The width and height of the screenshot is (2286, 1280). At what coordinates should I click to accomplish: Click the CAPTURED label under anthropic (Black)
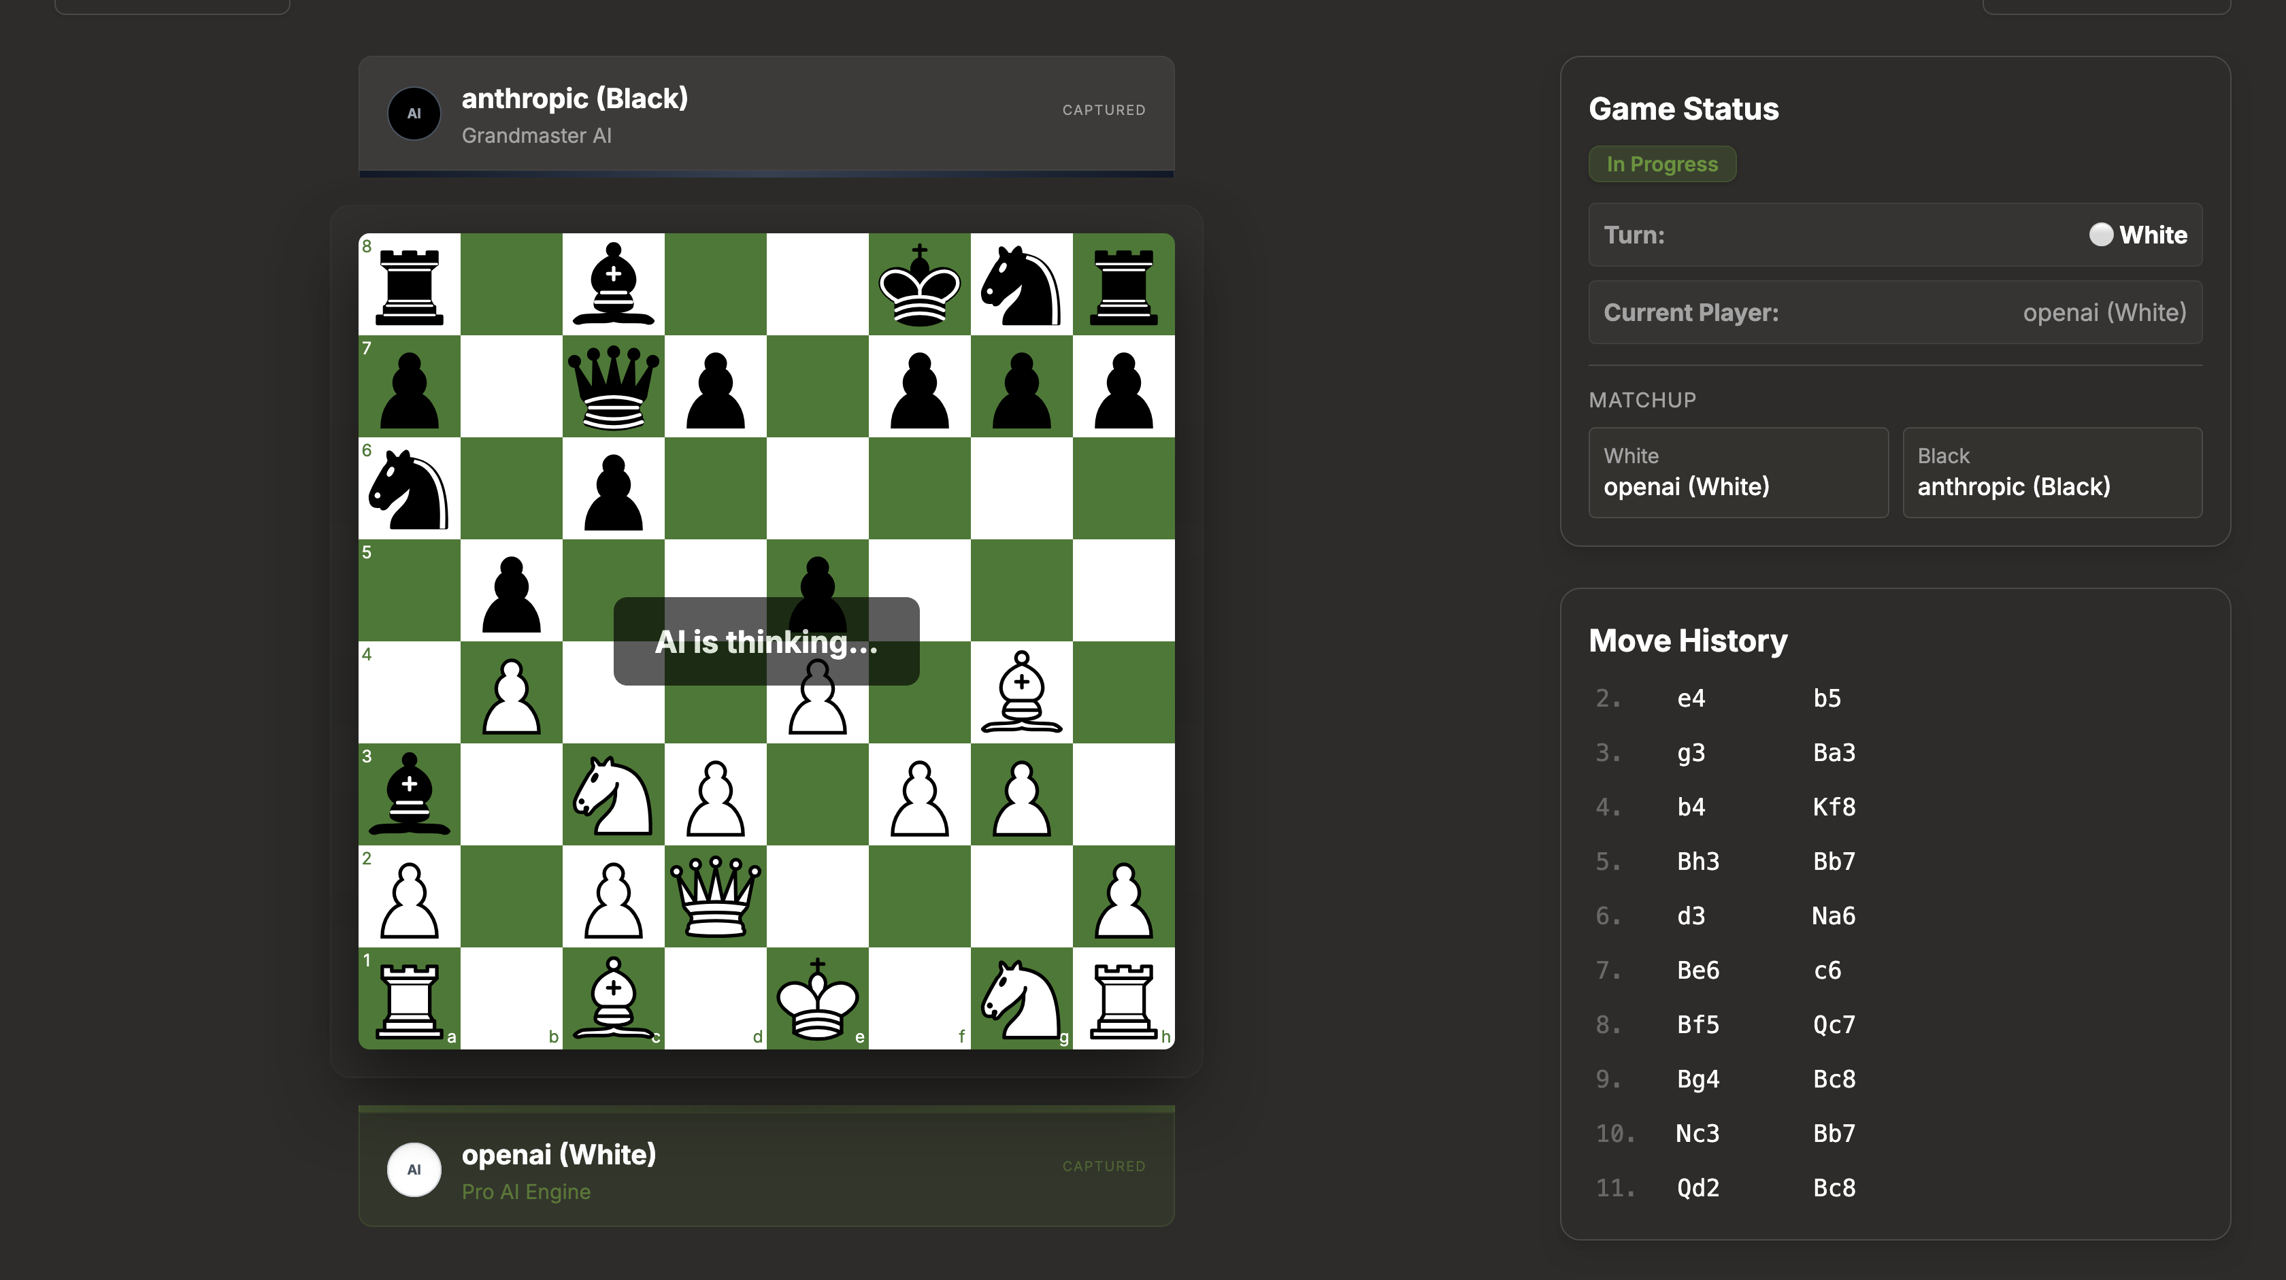1103,109
